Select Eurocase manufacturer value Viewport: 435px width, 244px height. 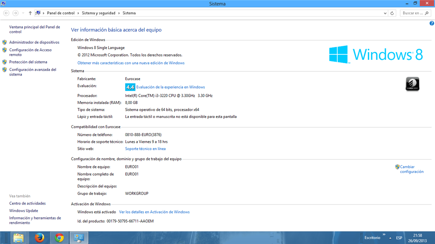[x=133, y=79]
